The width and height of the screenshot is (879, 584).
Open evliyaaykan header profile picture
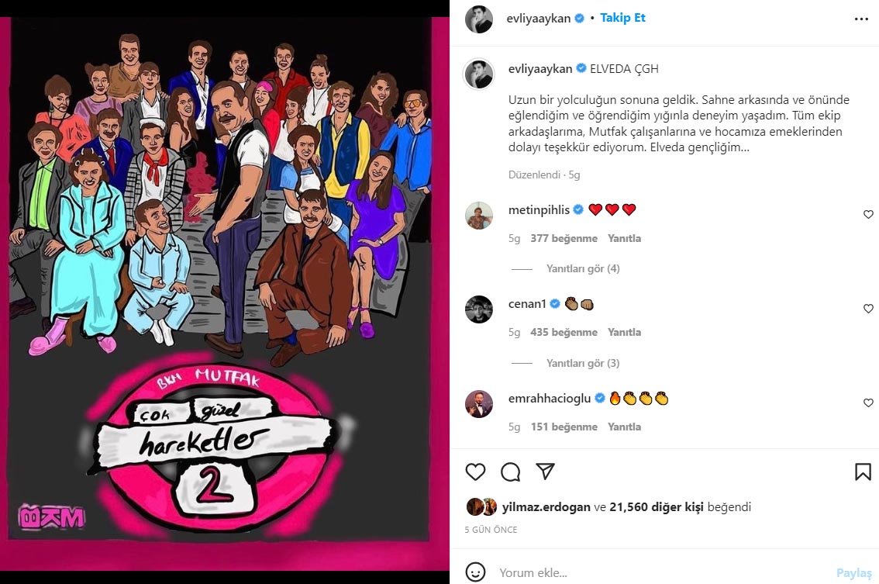tap(479, 19)
